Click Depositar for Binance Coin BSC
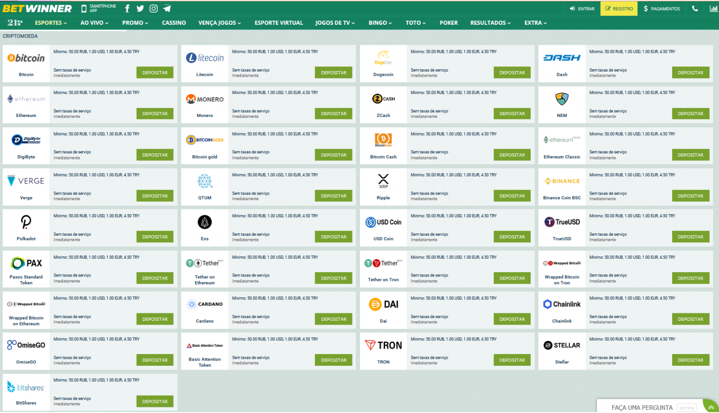 [690, 196]
